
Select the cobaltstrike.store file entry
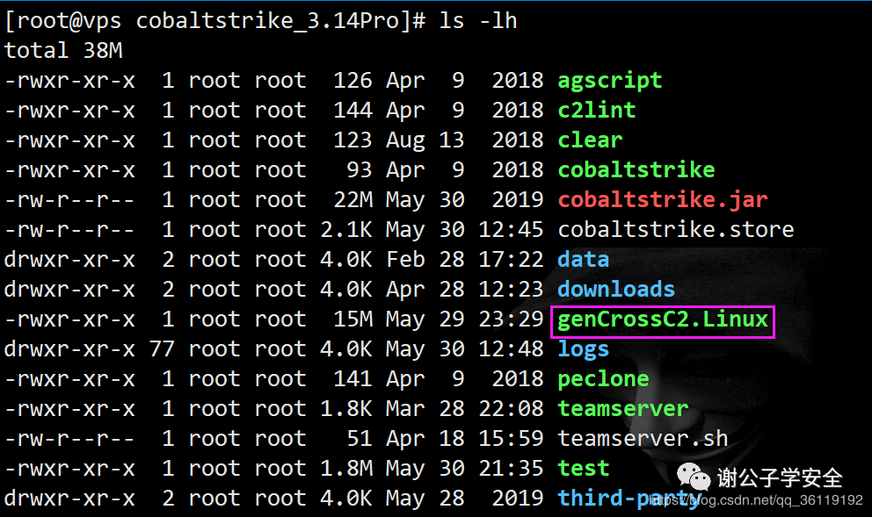click(x=676, y=230)
